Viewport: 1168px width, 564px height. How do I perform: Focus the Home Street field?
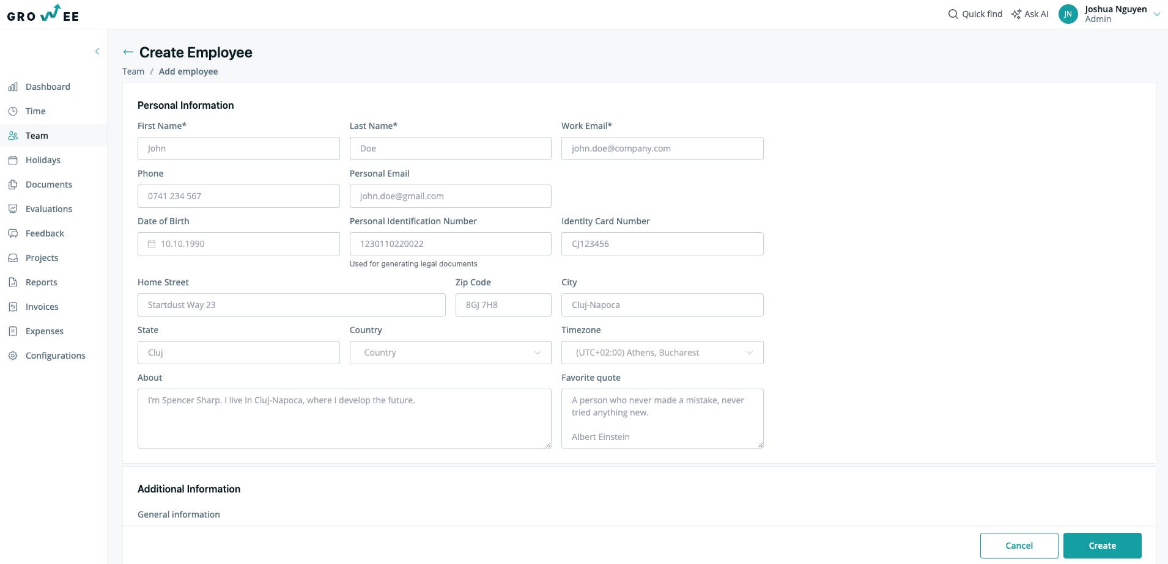click(x=292, y=305)
